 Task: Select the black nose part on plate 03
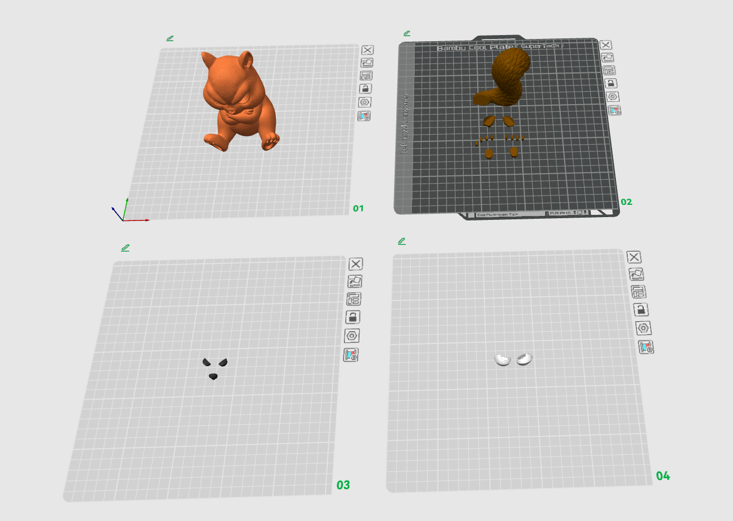coord(213,377)
